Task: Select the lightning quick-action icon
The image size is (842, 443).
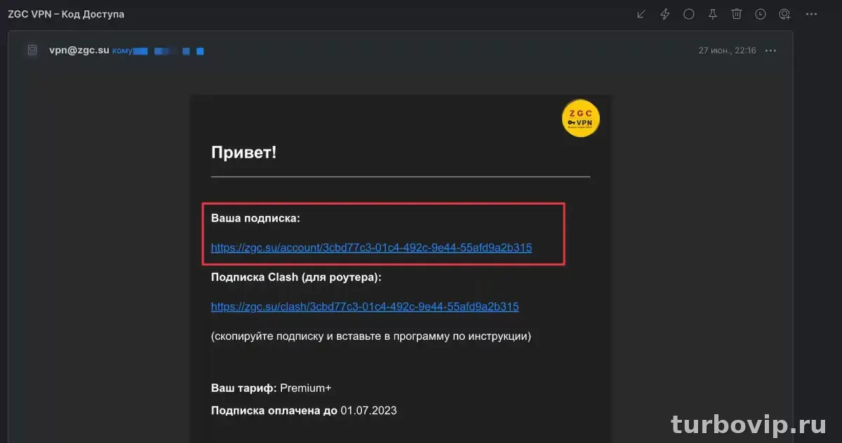Action: coord(664,13)
